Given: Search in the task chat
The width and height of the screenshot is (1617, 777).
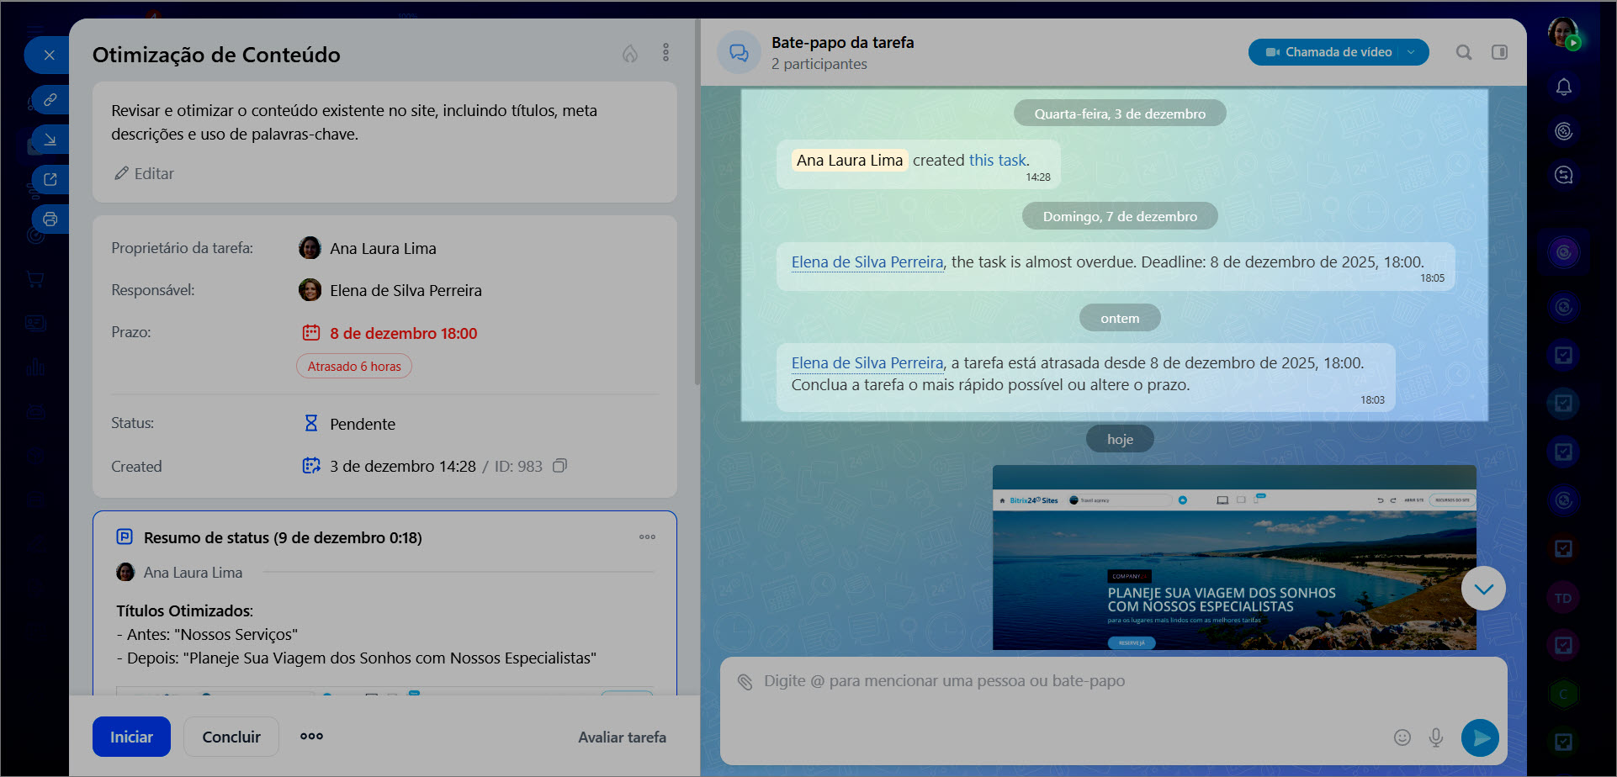Looking at the screenshot, I should tap(1464, 52).
